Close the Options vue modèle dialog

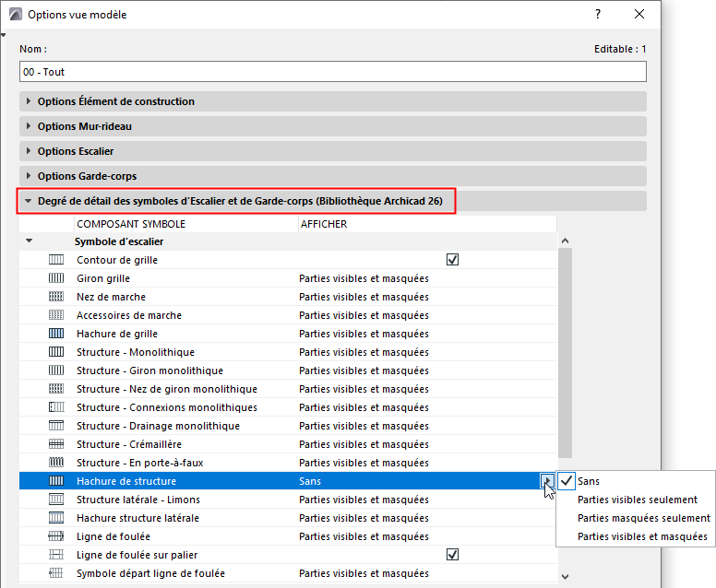click(x=639, y=14)
